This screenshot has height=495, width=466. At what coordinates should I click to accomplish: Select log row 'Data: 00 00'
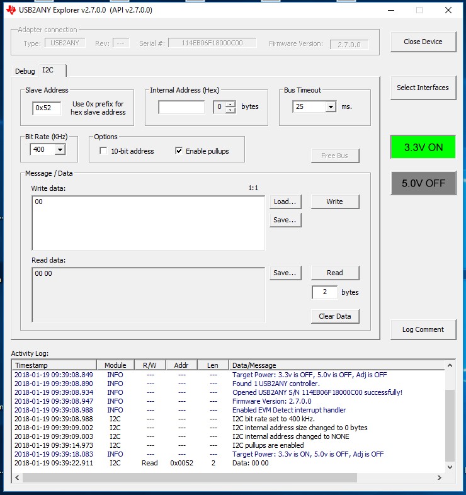(229, 463)
